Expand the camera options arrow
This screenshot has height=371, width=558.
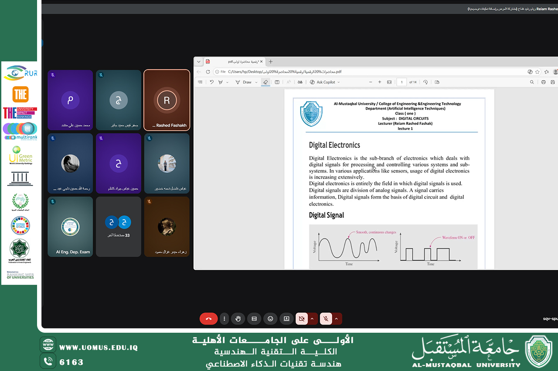312,319
